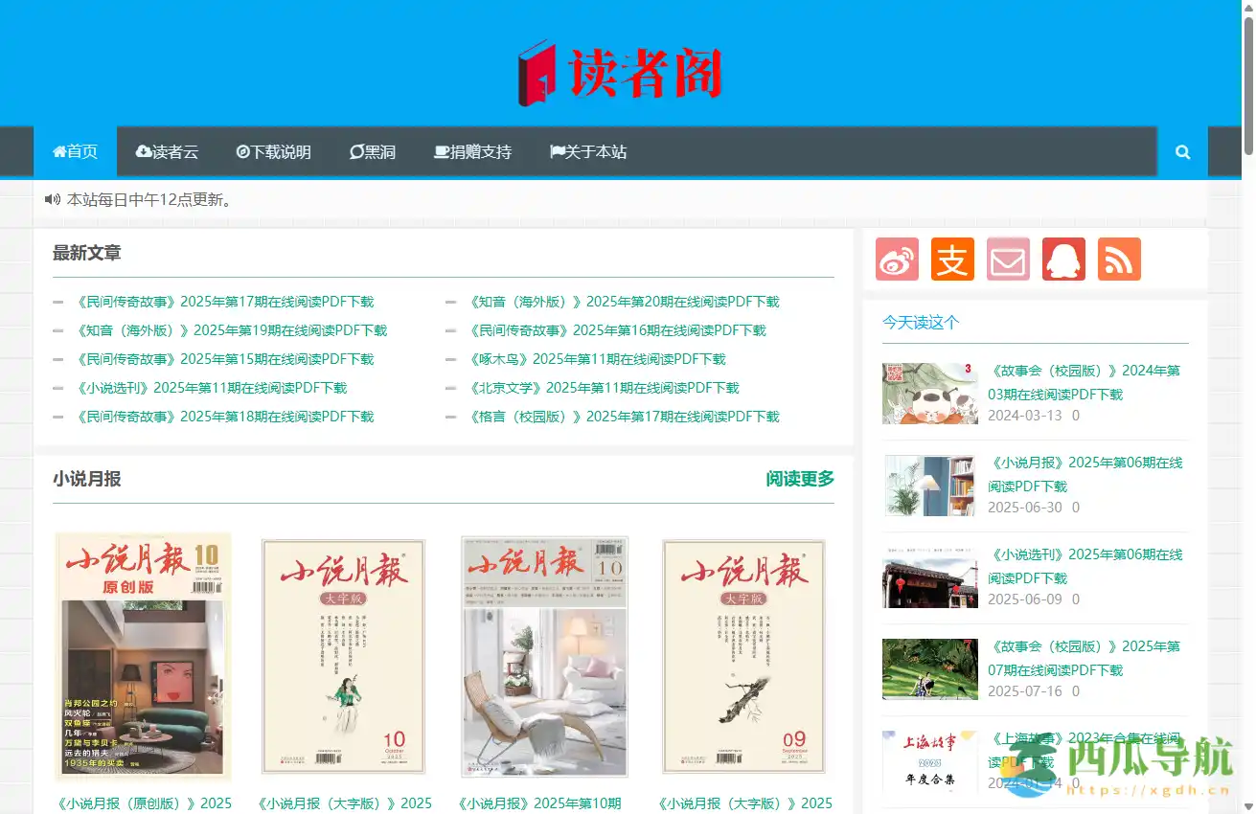The height and width of the screenshot is (814, 1256).
Task: Navigate to the 黑洞 section
Action: [x=373, y=151]
